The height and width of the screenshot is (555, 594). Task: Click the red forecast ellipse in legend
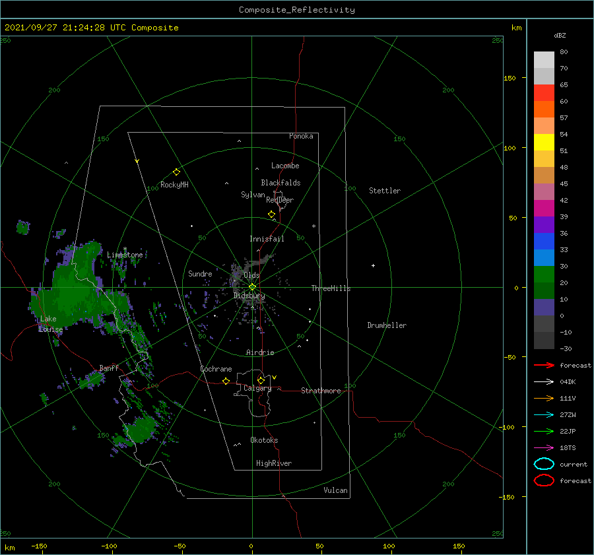coord(544,480)
